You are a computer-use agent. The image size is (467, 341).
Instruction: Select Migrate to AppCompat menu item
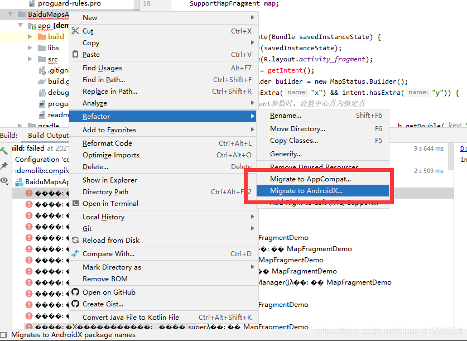(x=323, y=179)
